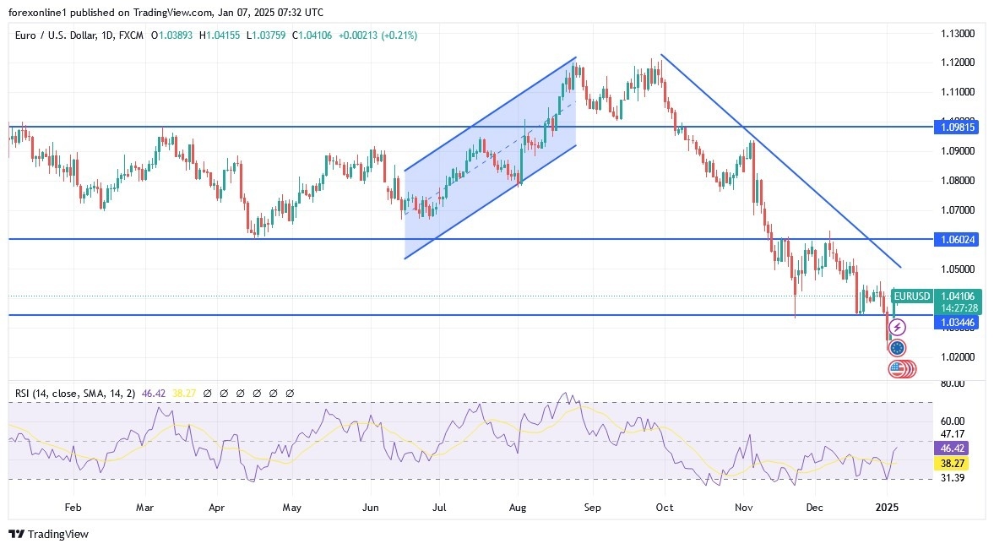
Task: Click the Jun label on time axis
Action: coord(369,508)
